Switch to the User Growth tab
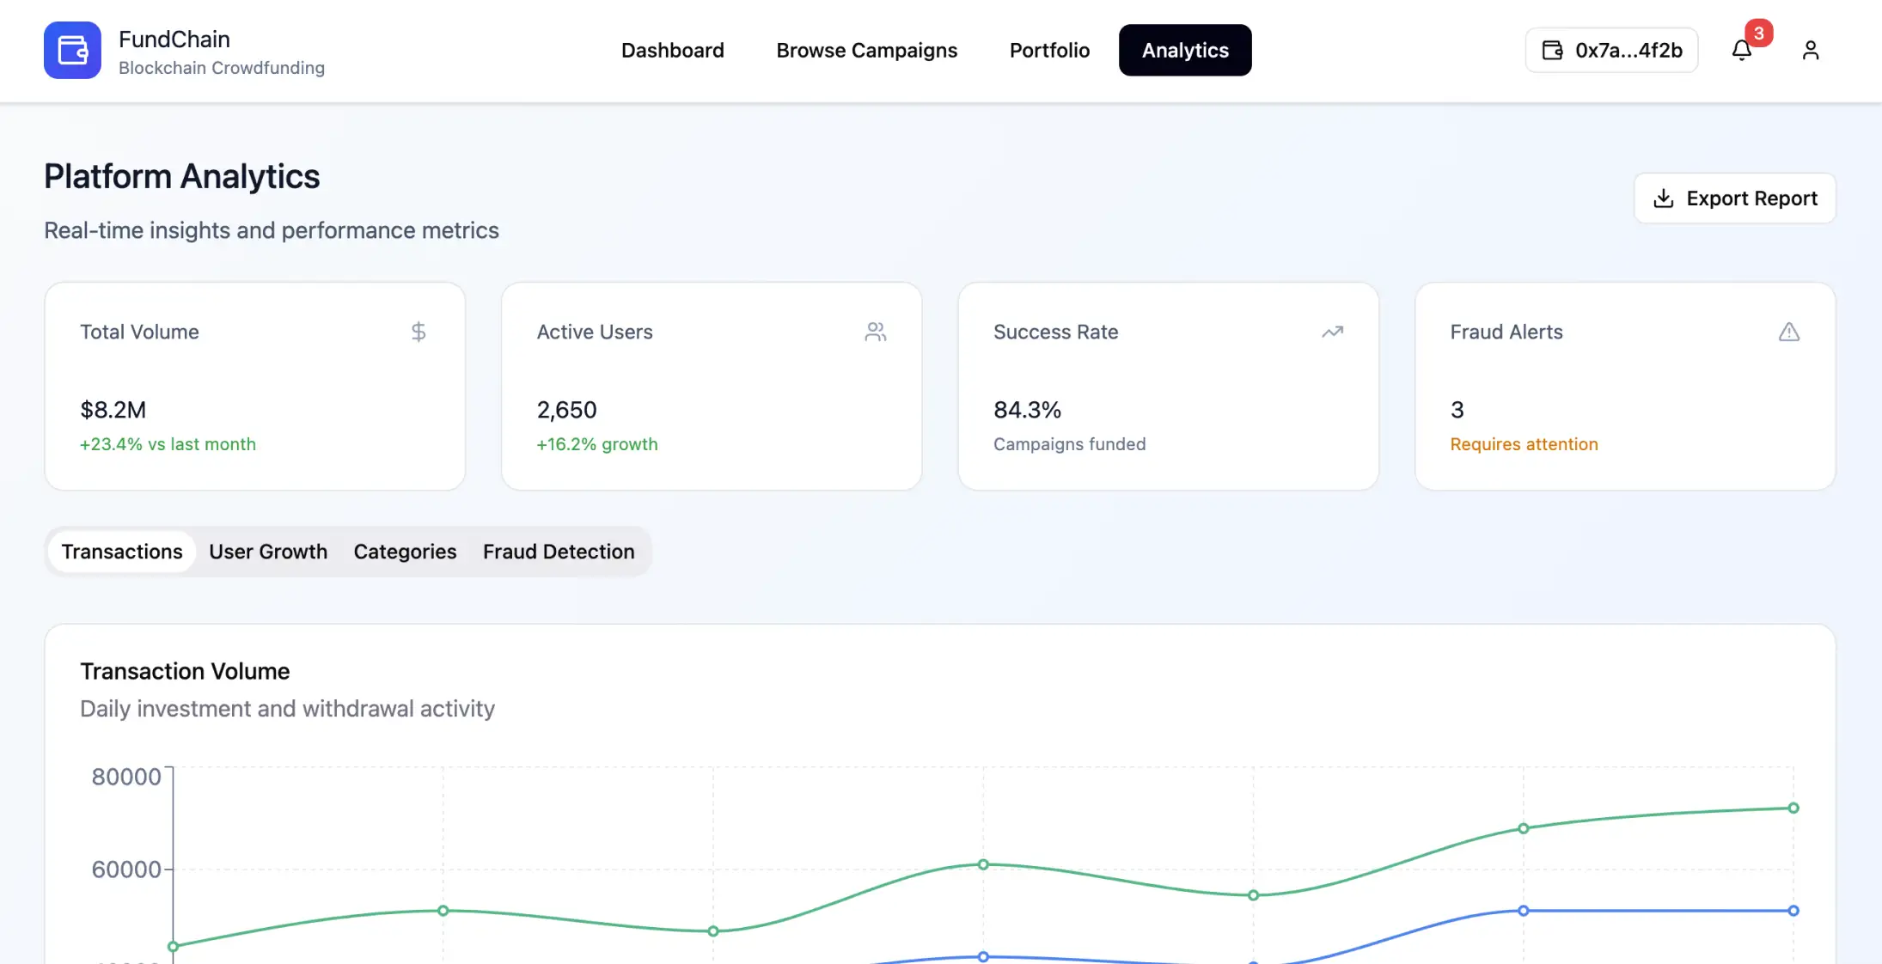This screenshot has height=964, width=1882. [268, 551]
